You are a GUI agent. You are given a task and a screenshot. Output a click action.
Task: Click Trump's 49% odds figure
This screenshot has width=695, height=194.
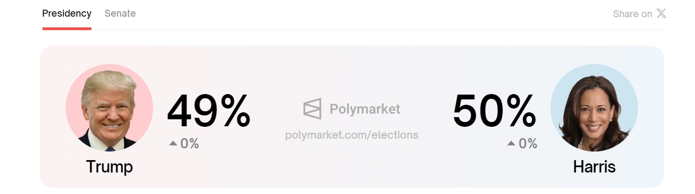pos(209,111)
